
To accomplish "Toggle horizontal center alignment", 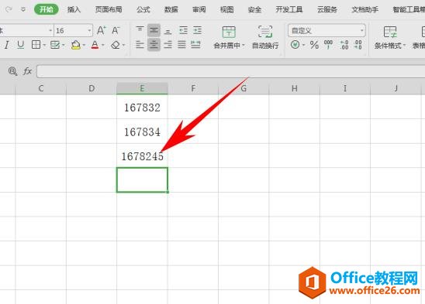I will click(154, 44).
